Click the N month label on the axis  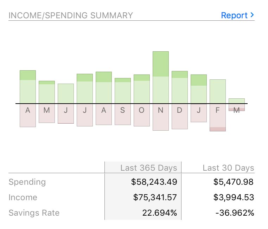click(x=161, y=110)
